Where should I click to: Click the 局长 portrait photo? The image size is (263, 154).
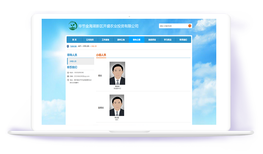point(117,73)
